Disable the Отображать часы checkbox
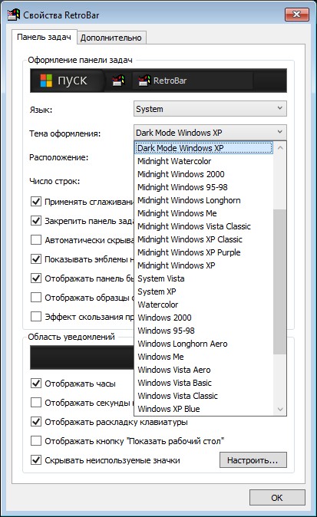317x517 pixels. click(36, 383)
